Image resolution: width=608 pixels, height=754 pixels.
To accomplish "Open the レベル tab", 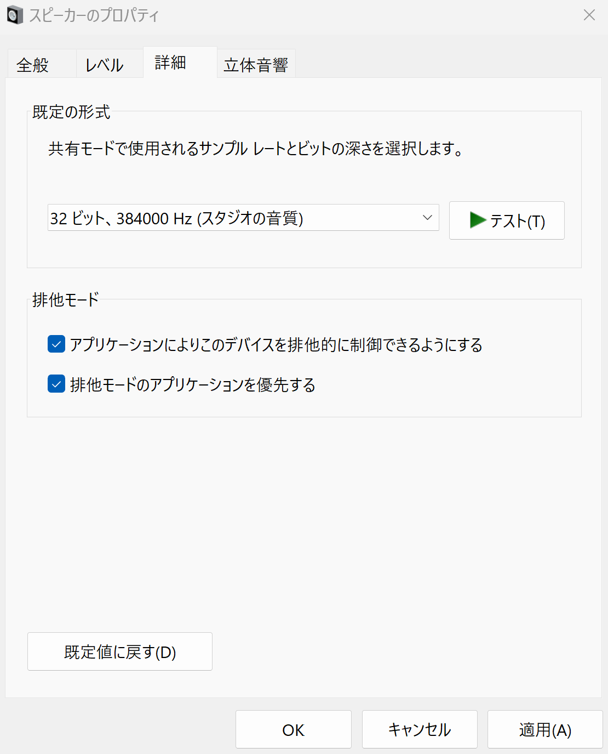I will 103,64.
